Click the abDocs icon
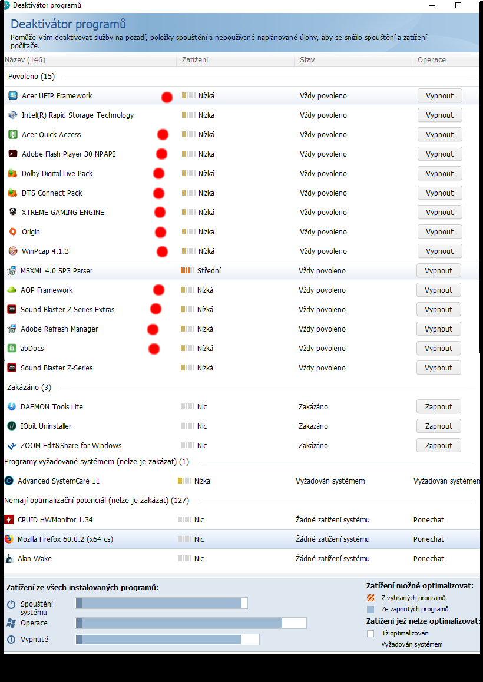Screen dimensions: 483x682 (12, 349)
